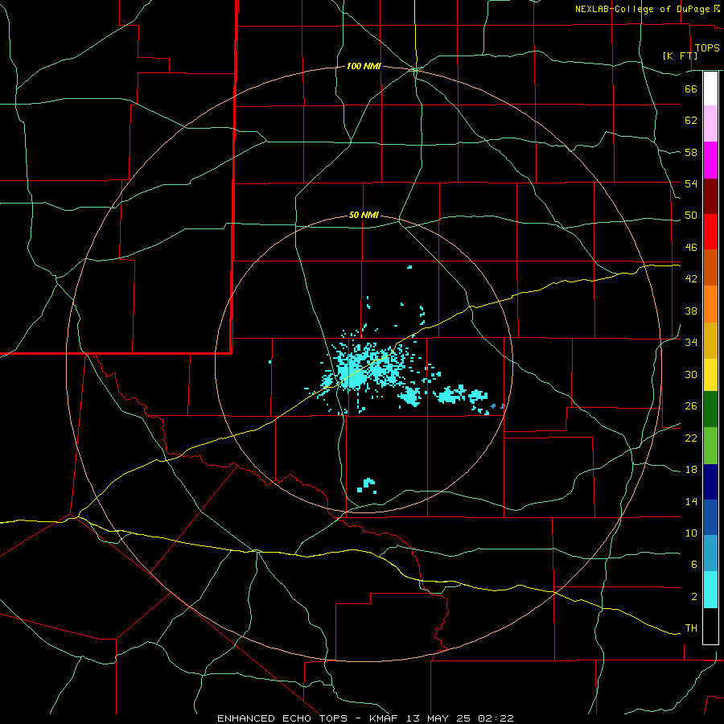The image size is (724, 724).
Task: Click the "ENHANCED ECHO TOPS - KMAF" caption
Action: pyautogui.click(x=307, y=718)
